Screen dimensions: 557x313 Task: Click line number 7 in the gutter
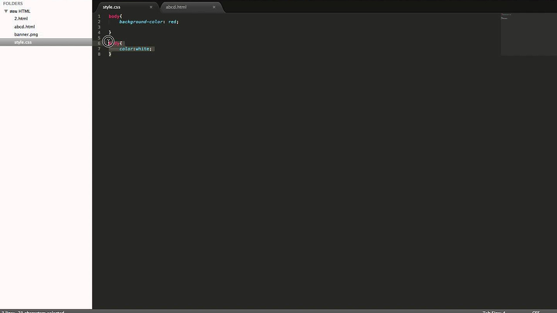coord(99,49)
